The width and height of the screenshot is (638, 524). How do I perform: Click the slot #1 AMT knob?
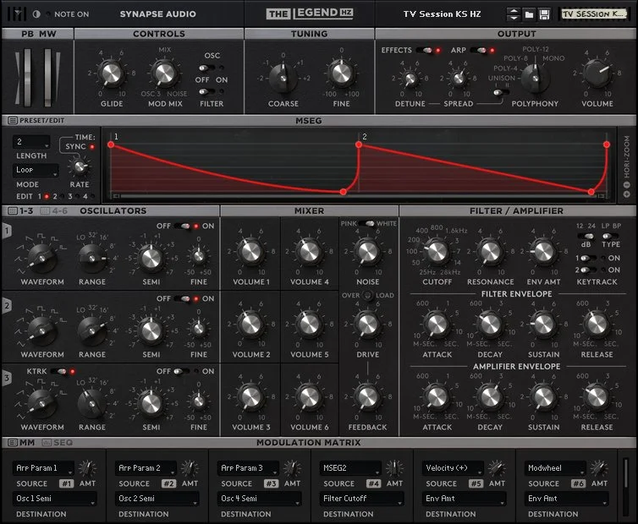[x=87, y=468]
